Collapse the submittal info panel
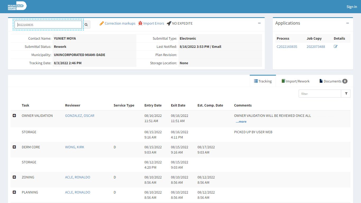This screenshot has width=361, height=203. click(259, 23)
